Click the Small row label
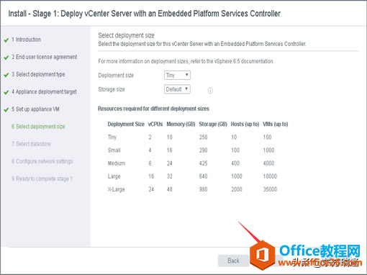The image size is (367, 275). click(114, 150)
